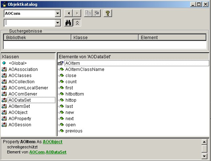211x161 pixels.
Task: Click the details pane scrollbar down arrow
Action: point(204,156)
